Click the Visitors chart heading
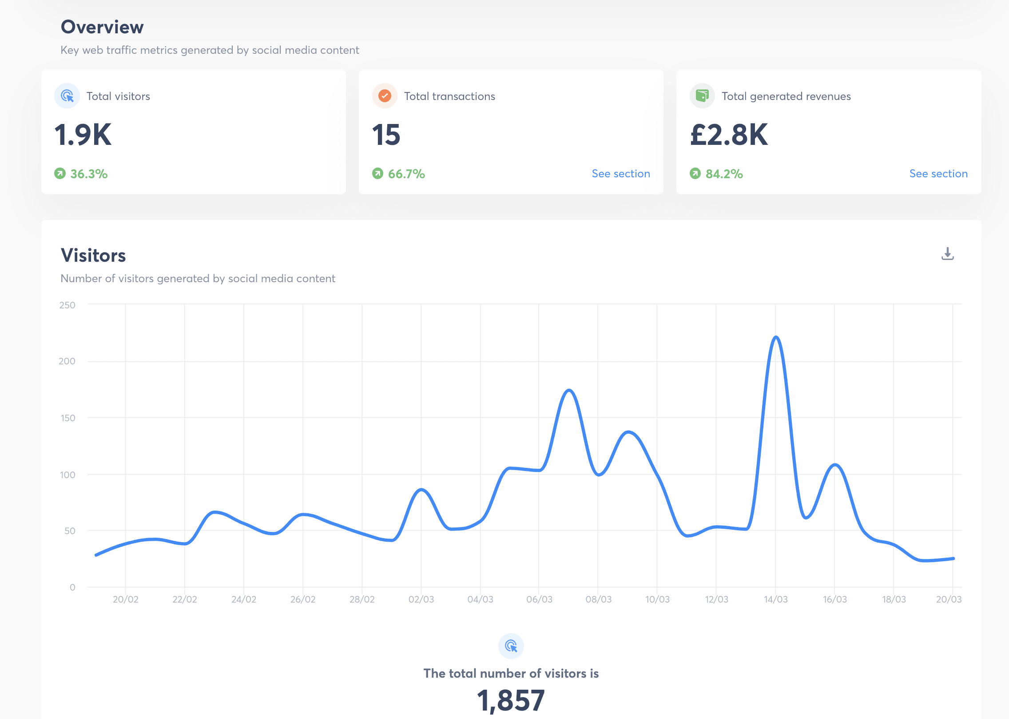The height and width of the screenshot is (719, 1009). point(93,256)
